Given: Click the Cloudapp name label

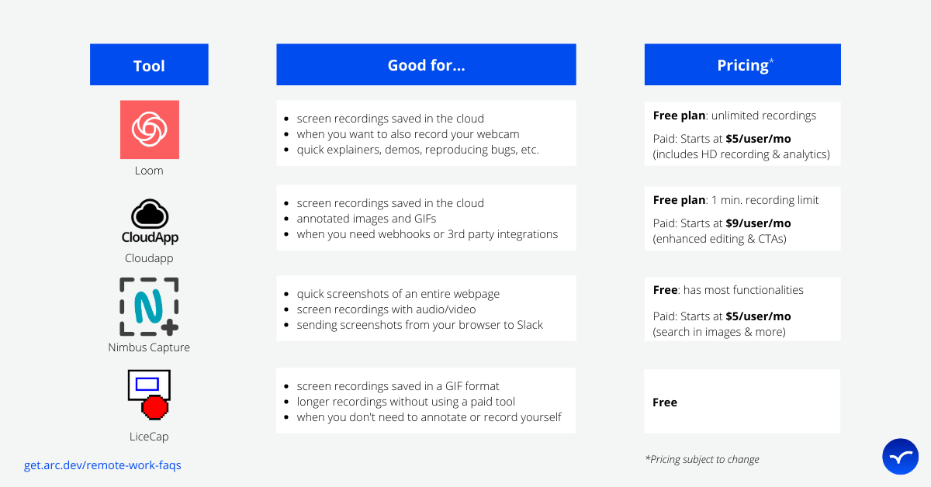Looking at the screenshot, I should [x=149, y=258].
